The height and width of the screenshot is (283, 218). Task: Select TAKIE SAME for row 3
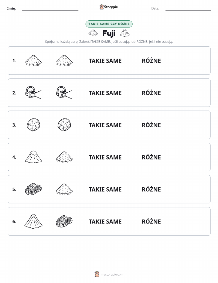click(x=105, y=125)
